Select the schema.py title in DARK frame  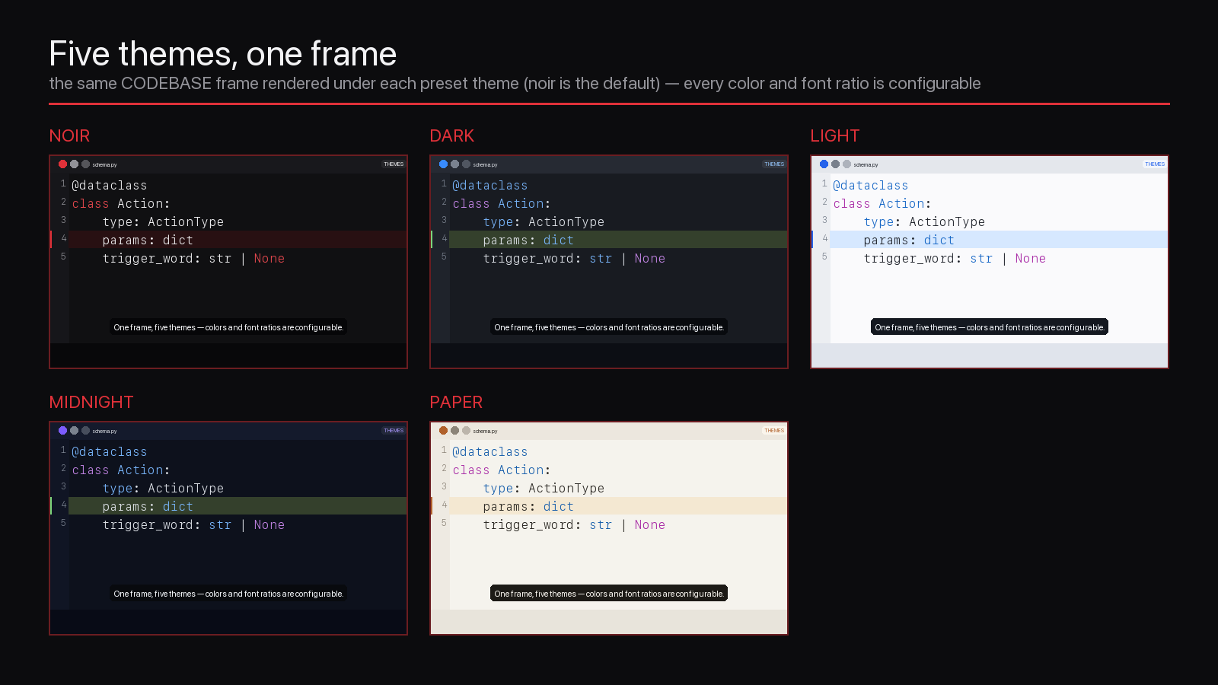485,165
